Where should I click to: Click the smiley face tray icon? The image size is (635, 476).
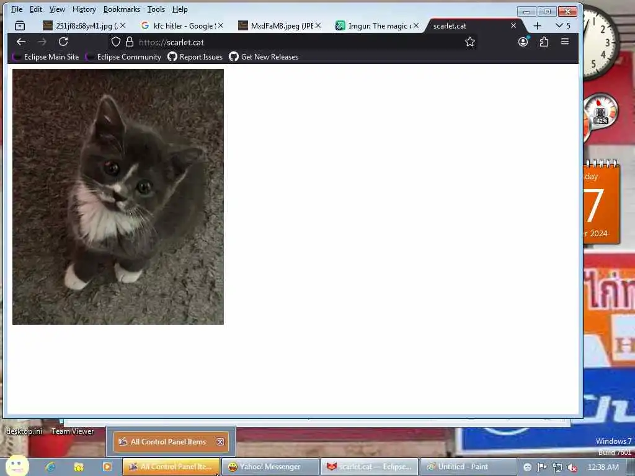tap(527, 467)
